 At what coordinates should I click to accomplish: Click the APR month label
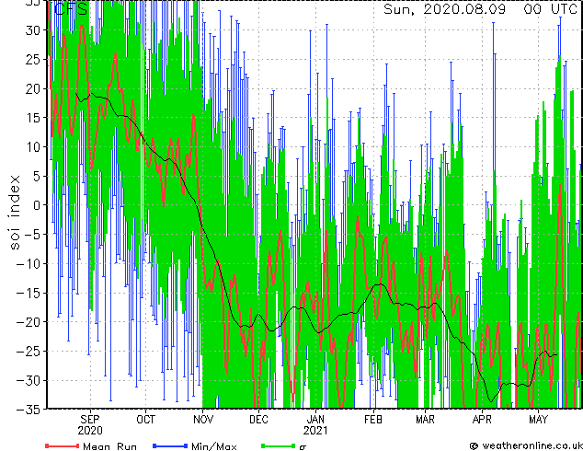click(x=482, y=420)
